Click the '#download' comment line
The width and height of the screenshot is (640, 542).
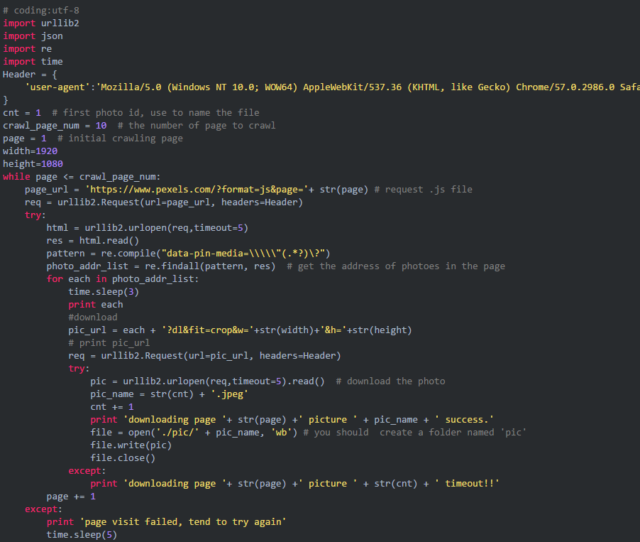tap(93, 318)
